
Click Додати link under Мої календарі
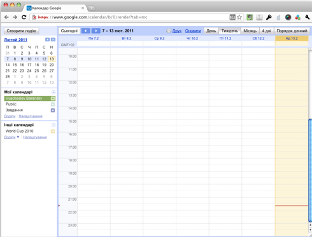[10, 116]
